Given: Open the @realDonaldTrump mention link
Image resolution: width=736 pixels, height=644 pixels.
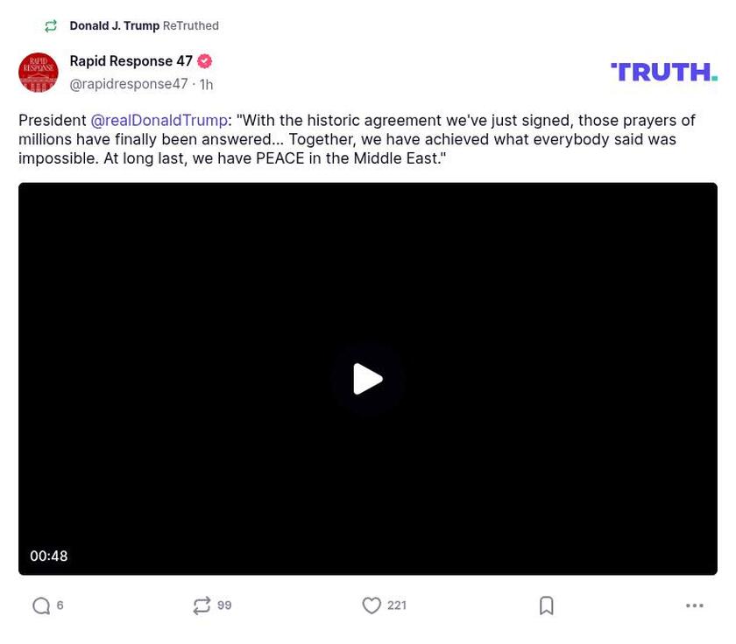Looking at the screenshot, I should [159, 121].
